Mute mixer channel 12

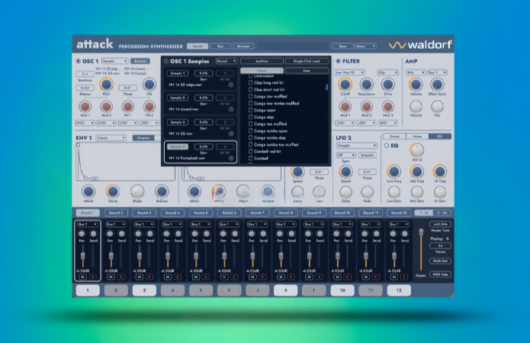pos(394,277)
